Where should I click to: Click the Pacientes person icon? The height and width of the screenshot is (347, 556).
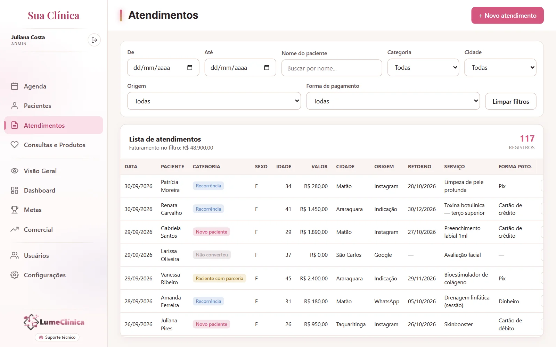(x=15, y=105)
